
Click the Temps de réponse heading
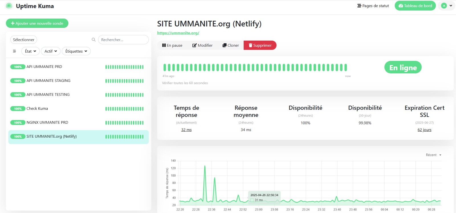tap(186, 111)
